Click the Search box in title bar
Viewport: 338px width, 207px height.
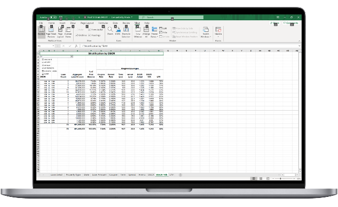click(171, 17)
